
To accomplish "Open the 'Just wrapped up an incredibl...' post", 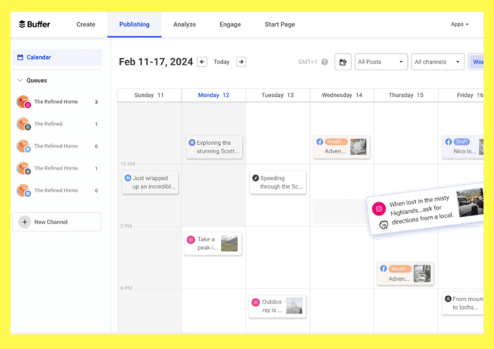I will [x=150, y=183].
